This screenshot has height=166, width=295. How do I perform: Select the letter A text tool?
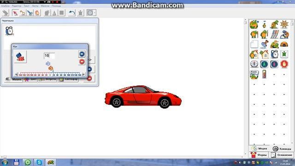(x=54, y=13)
